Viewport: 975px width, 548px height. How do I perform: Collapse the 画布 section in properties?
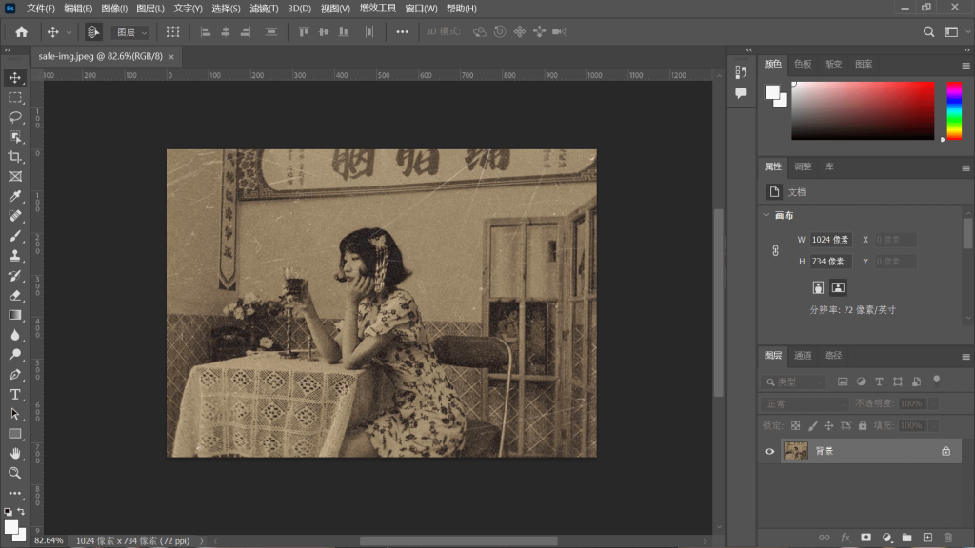pos(766,215)
